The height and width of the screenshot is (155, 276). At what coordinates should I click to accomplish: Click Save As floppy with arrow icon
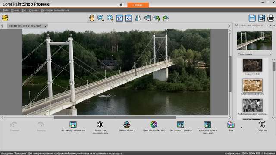click(261, 18)
